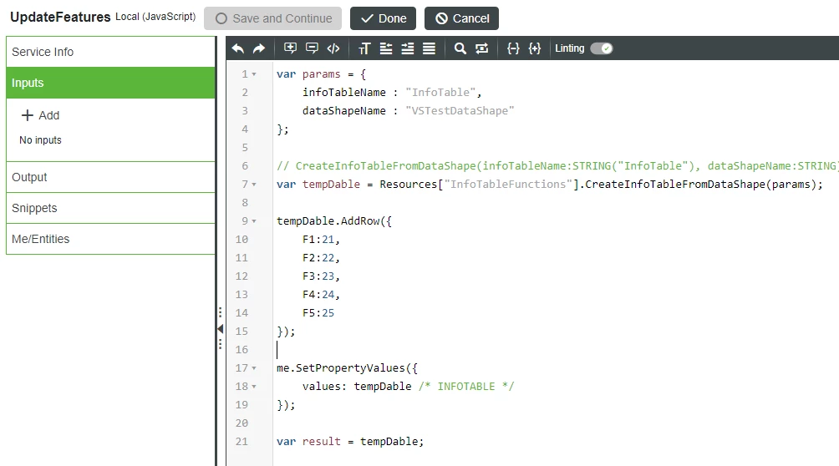This screenshot has width=839, height=466.
Task: Click the Done button
Action: point(383,18)
